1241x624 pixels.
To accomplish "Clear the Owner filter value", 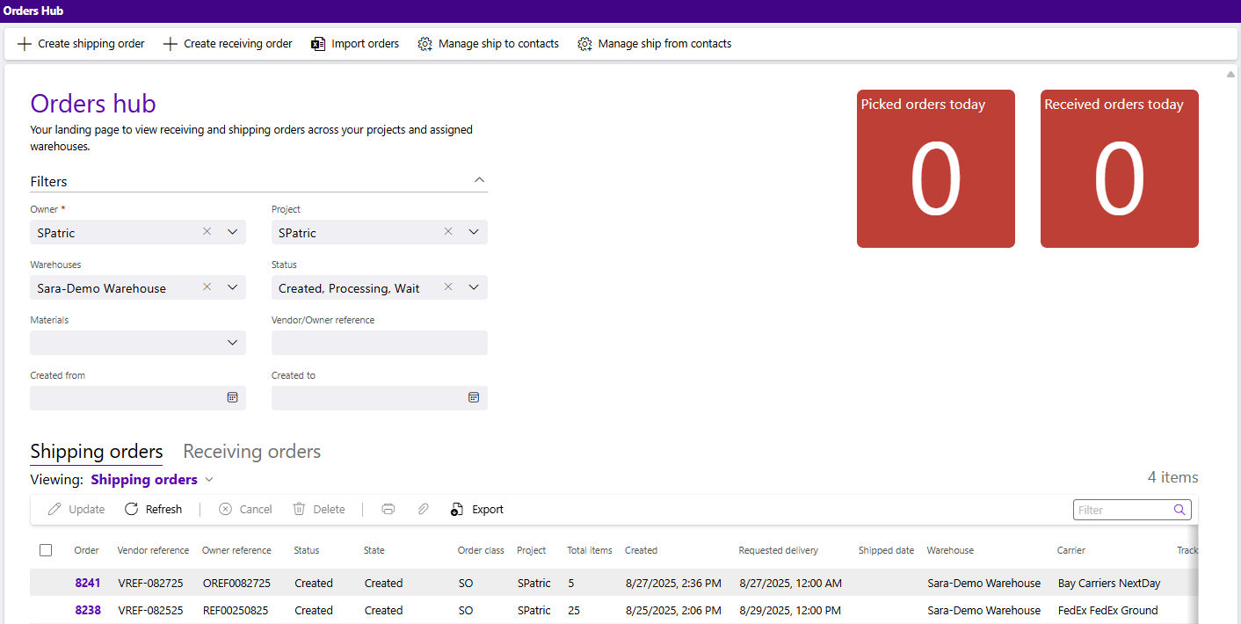I will pos(207,232).
